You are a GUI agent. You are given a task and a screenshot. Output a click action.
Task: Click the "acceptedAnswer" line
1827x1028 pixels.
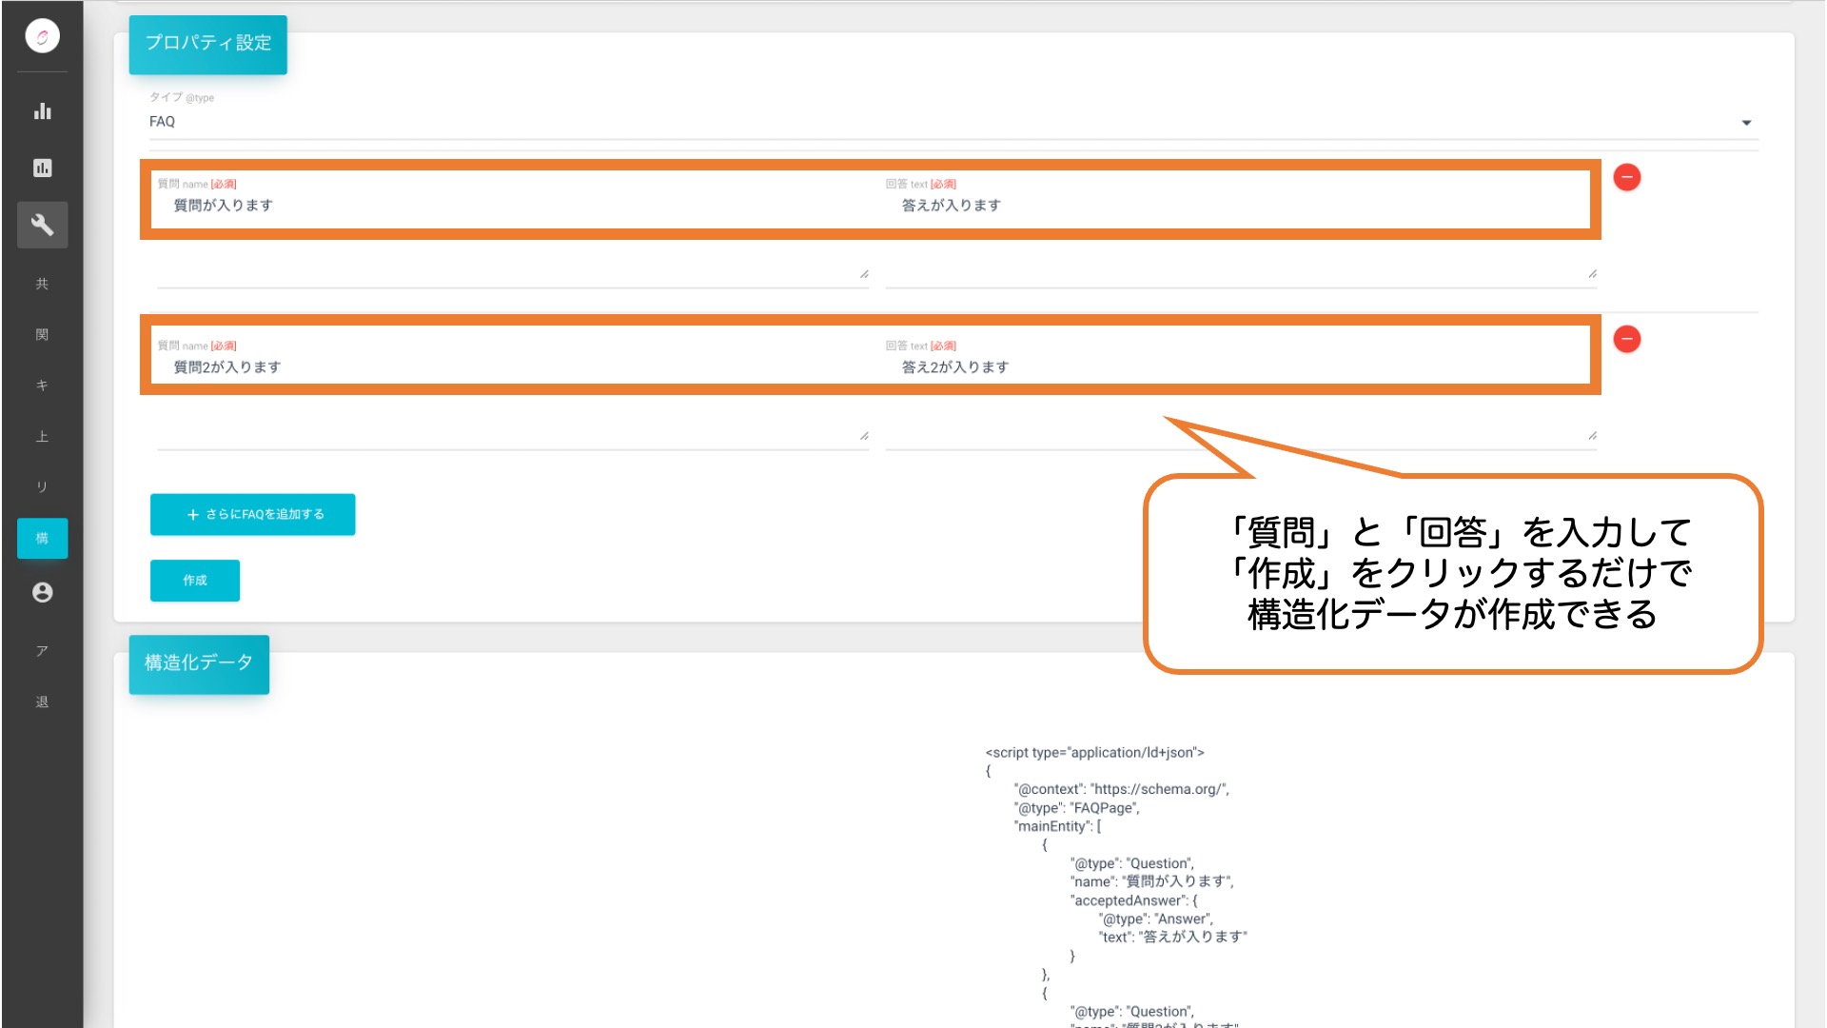click(x=1133, y=900)
